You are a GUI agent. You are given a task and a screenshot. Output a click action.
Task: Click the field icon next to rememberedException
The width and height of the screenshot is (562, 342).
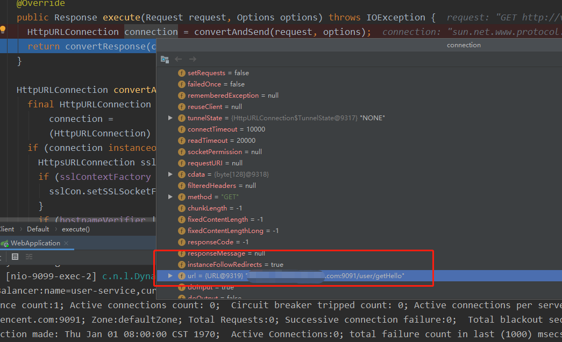pos(182,96)
